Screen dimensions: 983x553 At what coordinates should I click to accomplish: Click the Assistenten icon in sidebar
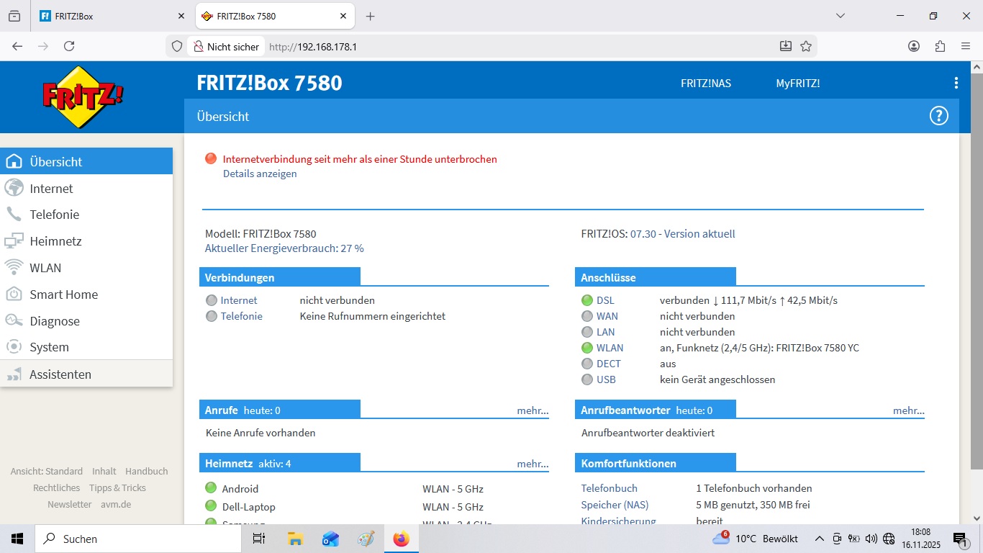(14, 374)
